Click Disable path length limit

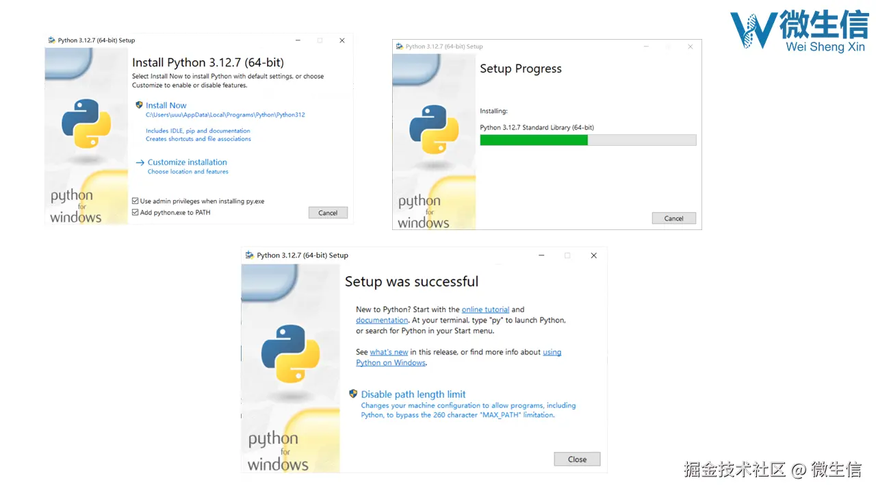[413, 394]
